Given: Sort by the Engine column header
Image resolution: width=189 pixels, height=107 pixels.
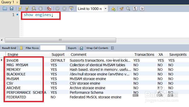Looking at the screenshot, I should [x=28, y=55].
